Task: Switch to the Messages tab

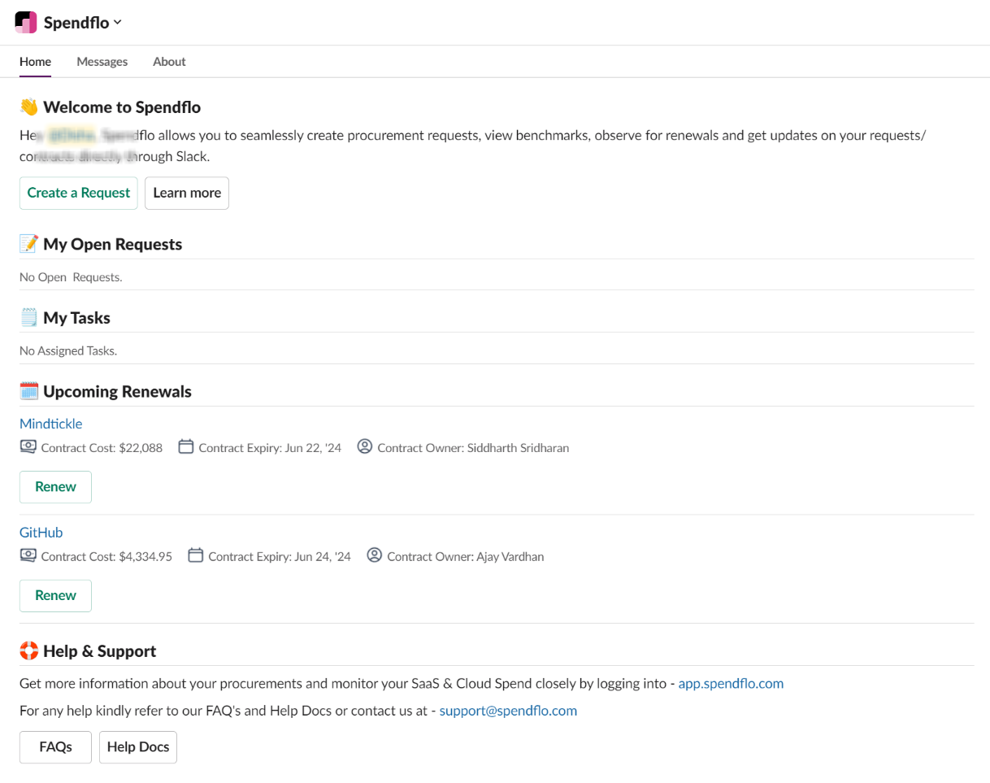Action: [x=102, y=62]
